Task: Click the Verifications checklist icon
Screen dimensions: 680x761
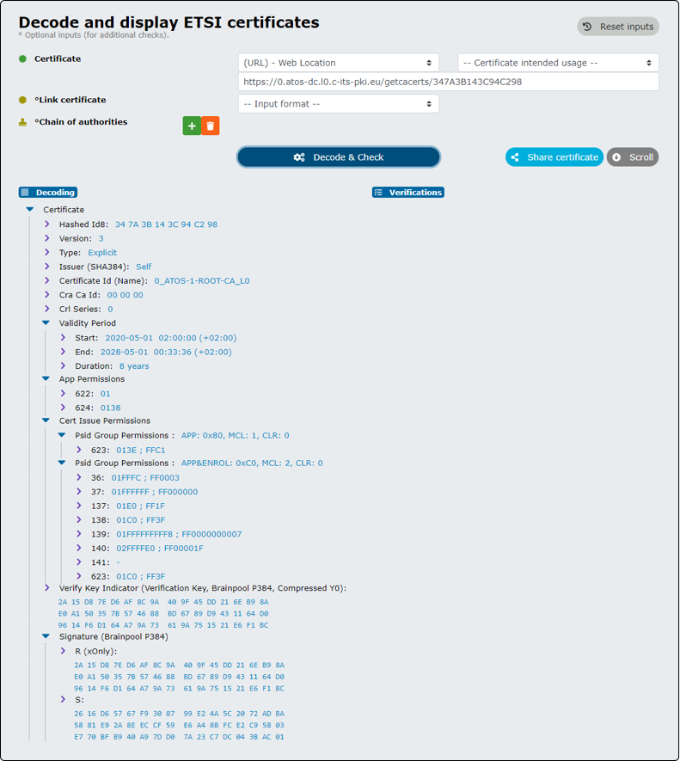Action: (x=378, y=193)
